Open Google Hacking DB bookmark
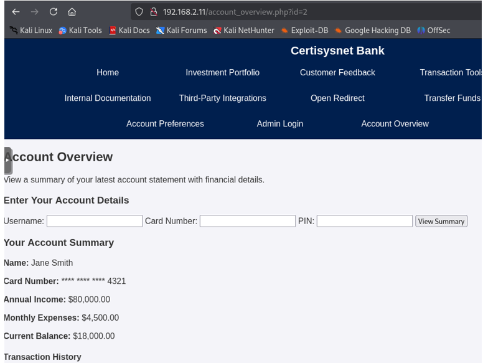 (372, 31)
